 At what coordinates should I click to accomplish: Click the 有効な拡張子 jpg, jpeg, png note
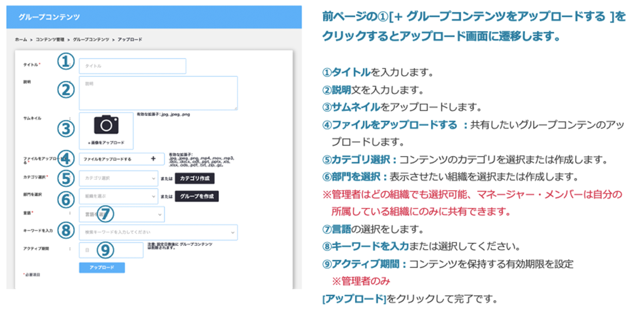tap(163, 115)
